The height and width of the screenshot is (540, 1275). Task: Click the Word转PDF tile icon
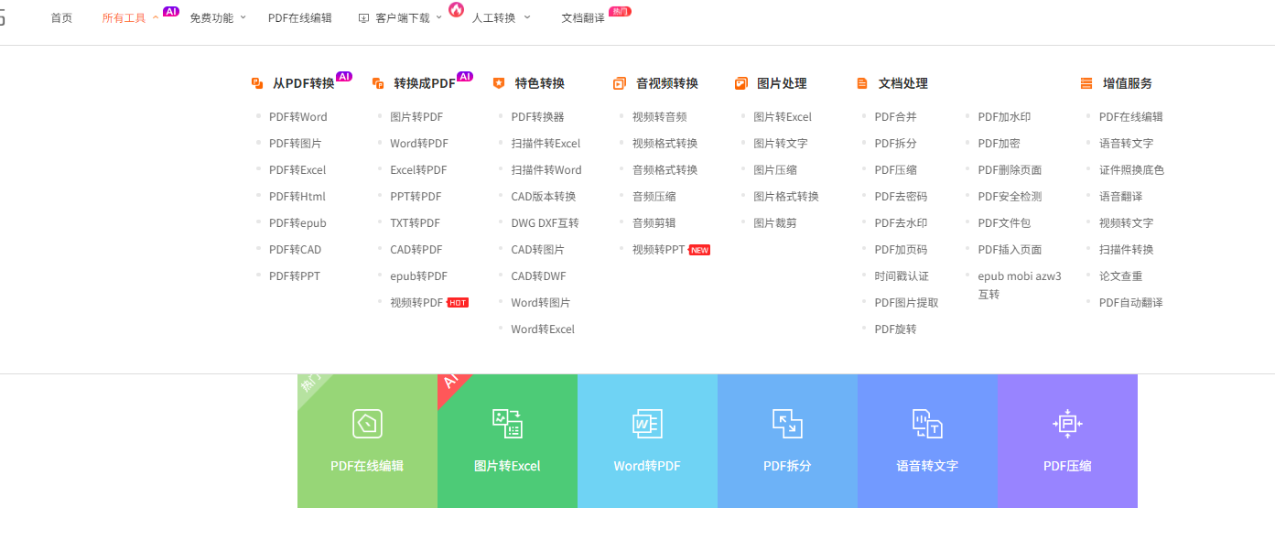pos(647,424)
